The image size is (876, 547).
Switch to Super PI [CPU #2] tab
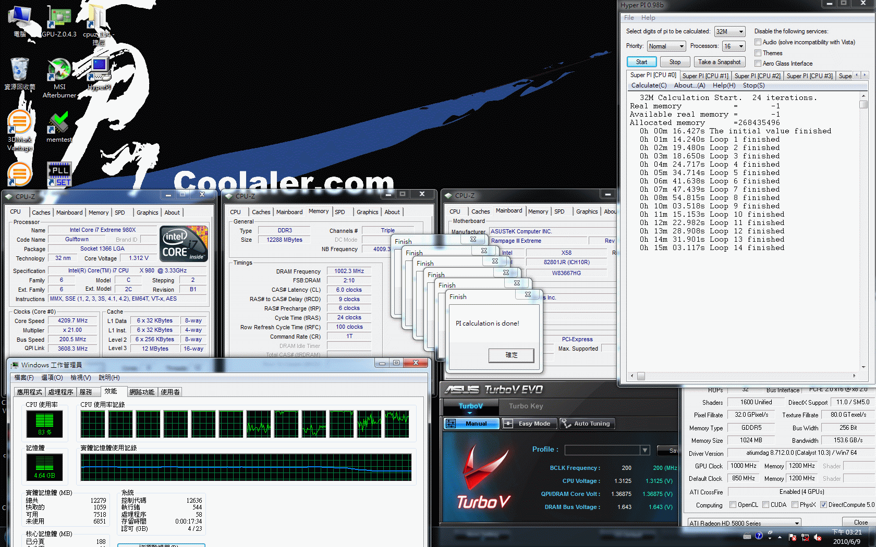pos(757,76)
